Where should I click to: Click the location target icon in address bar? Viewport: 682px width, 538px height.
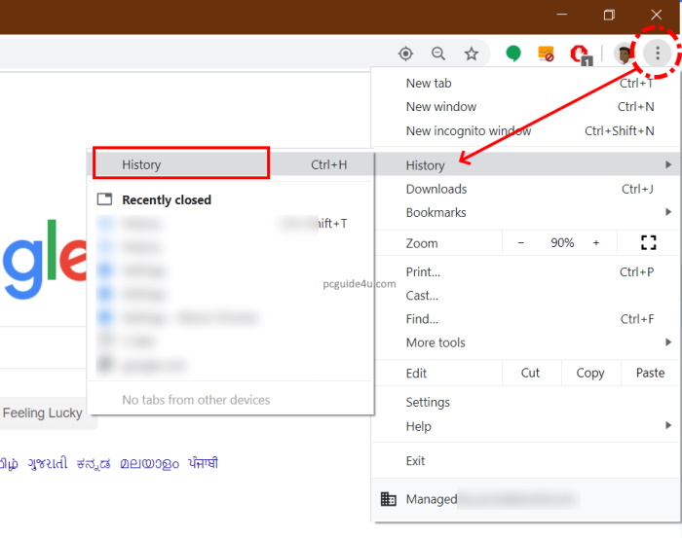tap(405, 54)
